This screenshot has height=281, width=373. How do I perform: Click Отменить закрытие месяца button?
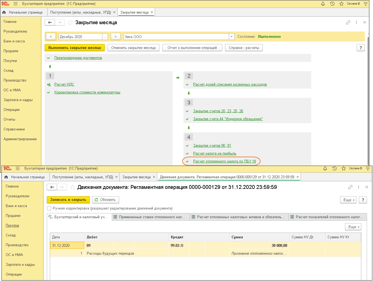133,48
